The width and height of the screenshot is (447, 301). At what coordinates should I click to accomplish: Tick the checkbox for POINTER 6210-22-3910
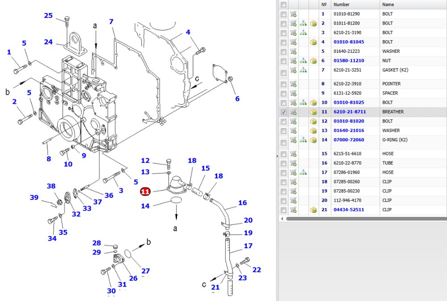coord(283,84)
